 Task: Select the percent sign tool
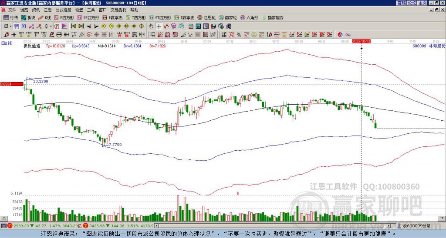pos(239,35)
